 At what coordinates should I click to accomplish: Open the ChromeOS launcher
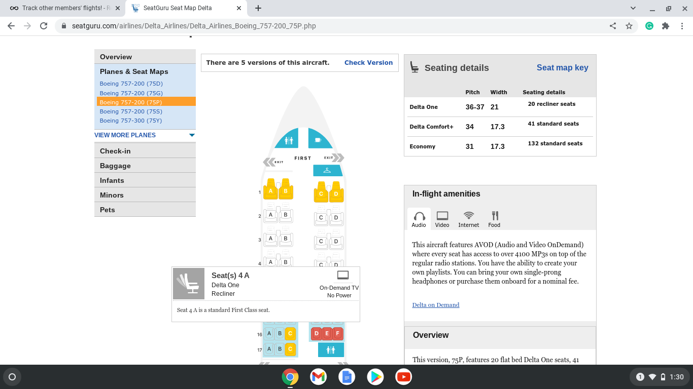point(12,377)
